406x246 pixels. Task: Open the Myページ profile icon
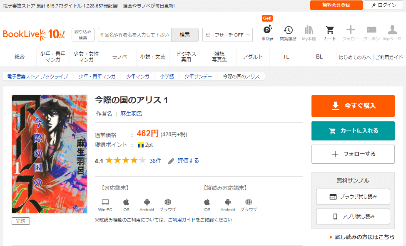(392, 30)
